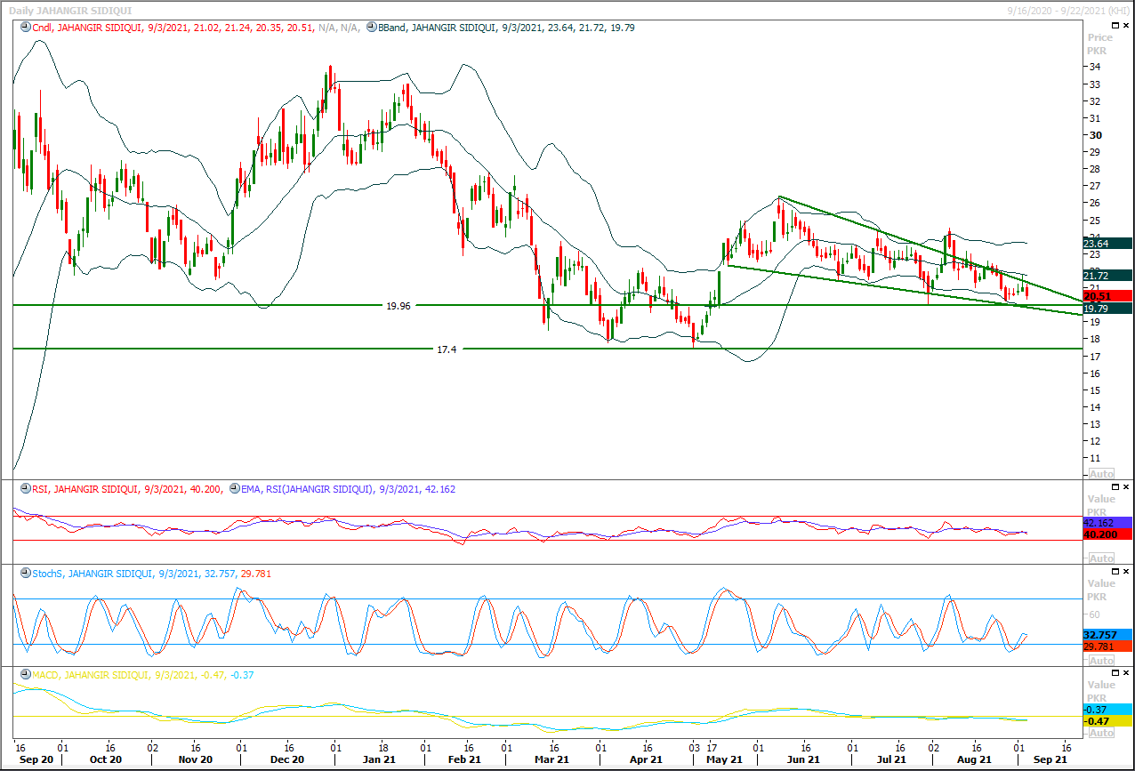Close the MACD indicator pane
The height and width of the screenshot is (771, 1135).
(1127, 674)
